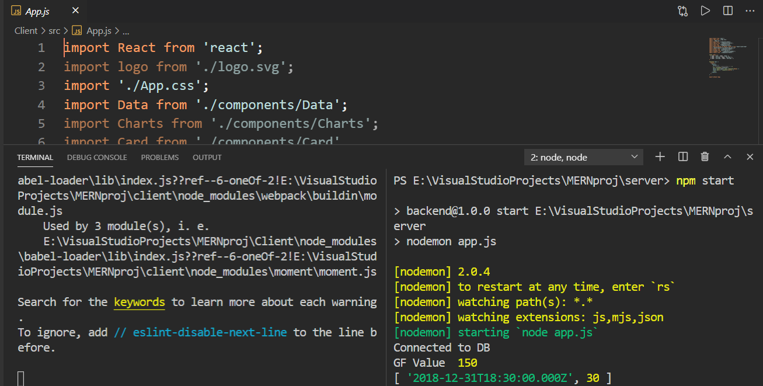Click './components/Data' import path
This screenshot has height=386, width=763.
coord(268,105)
